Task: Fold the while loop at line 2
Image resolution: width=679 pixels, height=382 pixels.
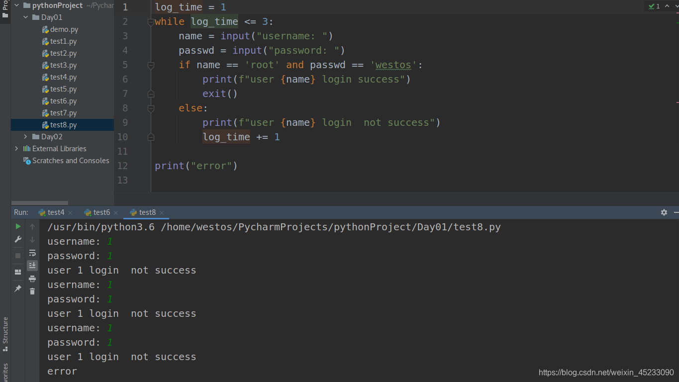Action: pyautogui.click(x=151, y=22)
